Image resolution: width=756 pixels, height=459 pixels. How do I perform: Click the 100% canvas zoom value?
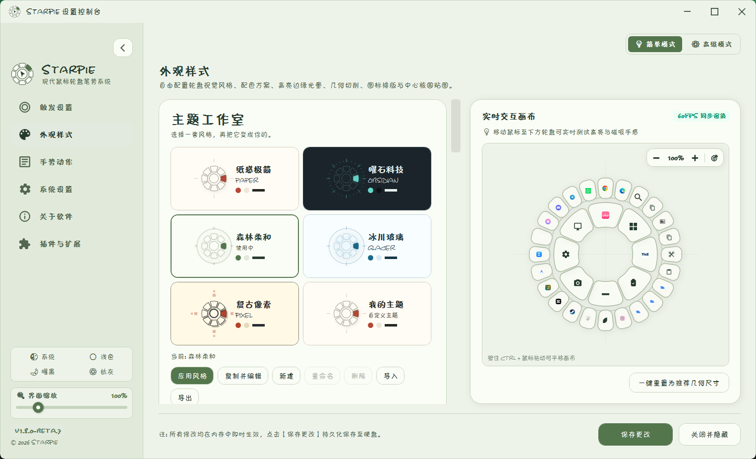[676, 158]
